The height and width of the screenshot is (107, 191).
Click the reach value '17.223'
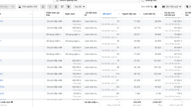coord(137,54)
